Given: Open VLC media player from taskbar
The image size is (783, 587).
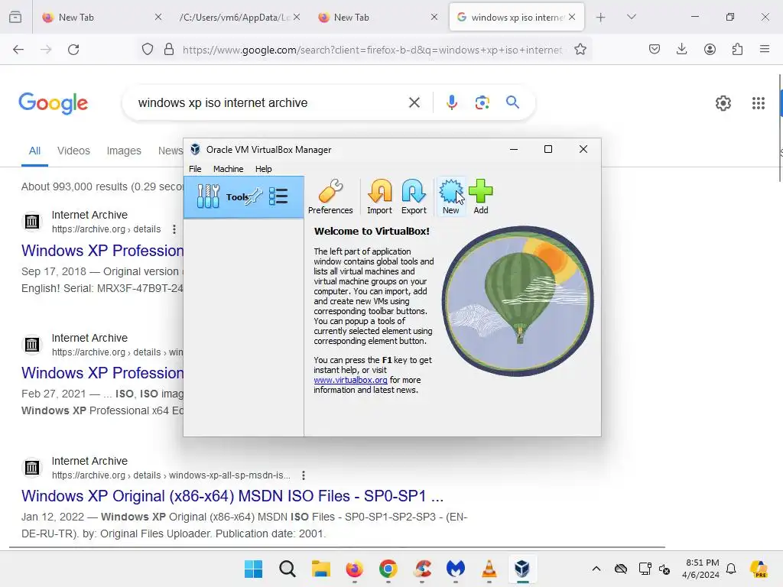Looking at the screenshot, I should [489, 569].
